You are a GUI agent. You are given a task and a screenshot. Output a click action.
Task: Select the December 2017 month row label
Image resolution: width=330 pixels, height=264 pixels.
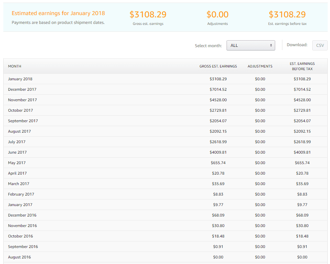pyautogui.click(x=22, y=89)
